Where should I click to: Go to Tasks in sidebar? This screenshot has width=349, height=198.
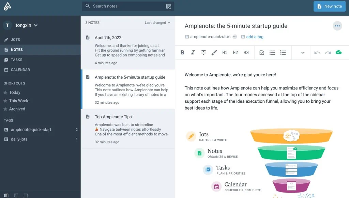click(x=16, y=60)
